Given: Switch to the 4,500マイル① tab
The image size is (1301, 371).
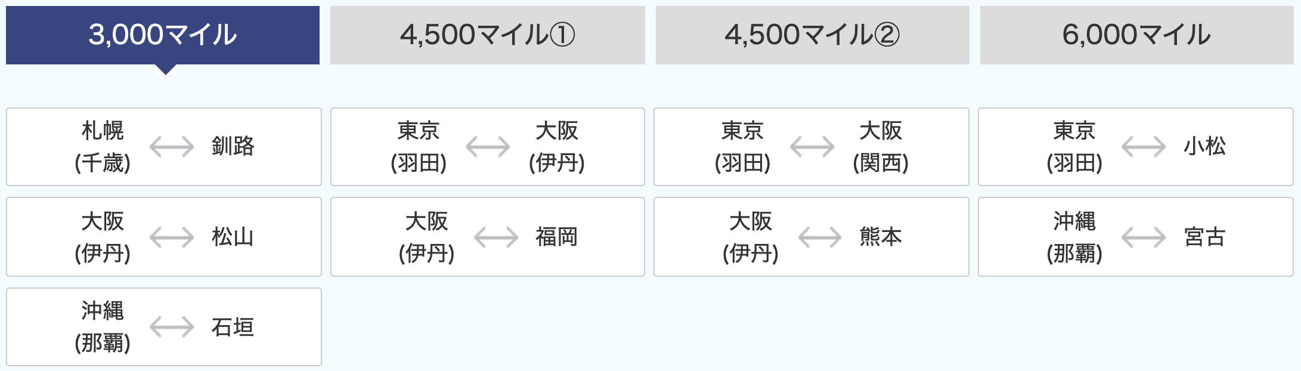Looking at the screenshot, I should (x=488, y=35).
